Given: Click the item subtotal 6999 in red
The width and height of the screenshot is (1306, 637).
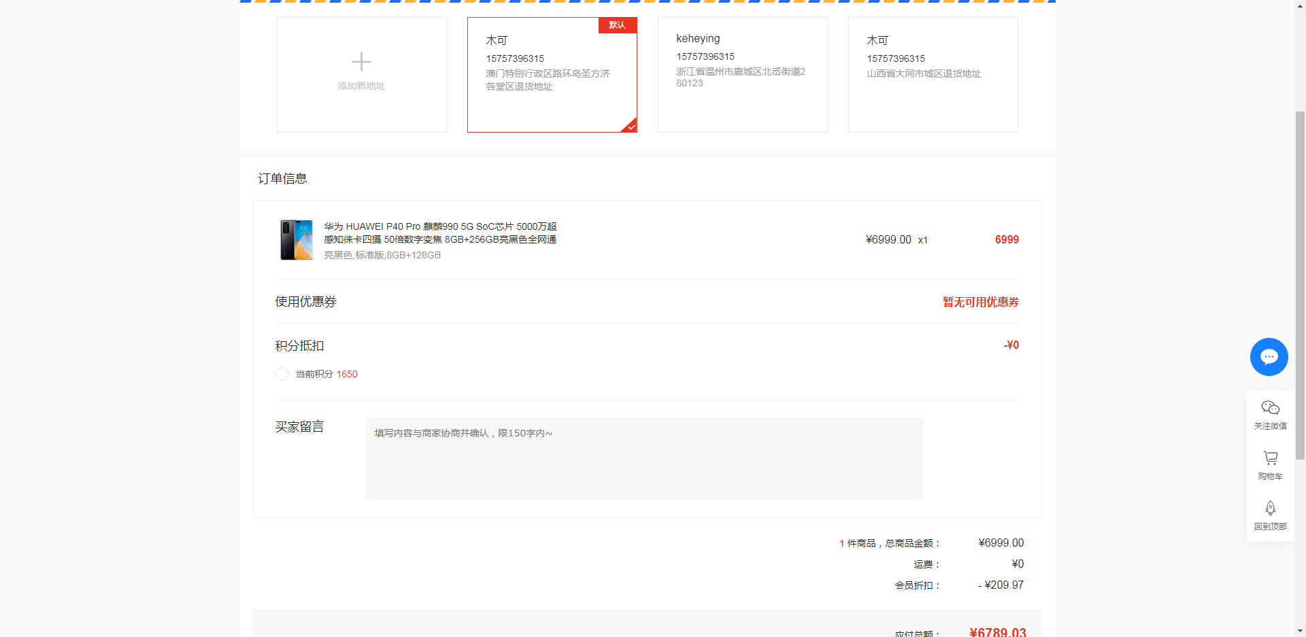Looking at the screenshot, I should click(x=1007, y=239).
